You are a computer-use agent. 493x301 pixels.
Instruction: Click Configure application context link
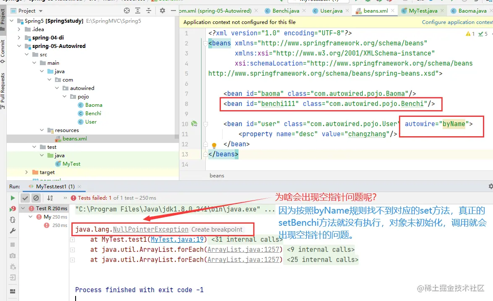click(457, 22)
